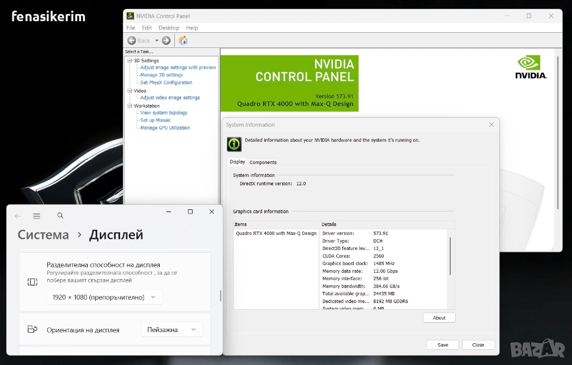Click the Settings window back arrow
This screenshot has width=572, height=365.
[18, 216]
